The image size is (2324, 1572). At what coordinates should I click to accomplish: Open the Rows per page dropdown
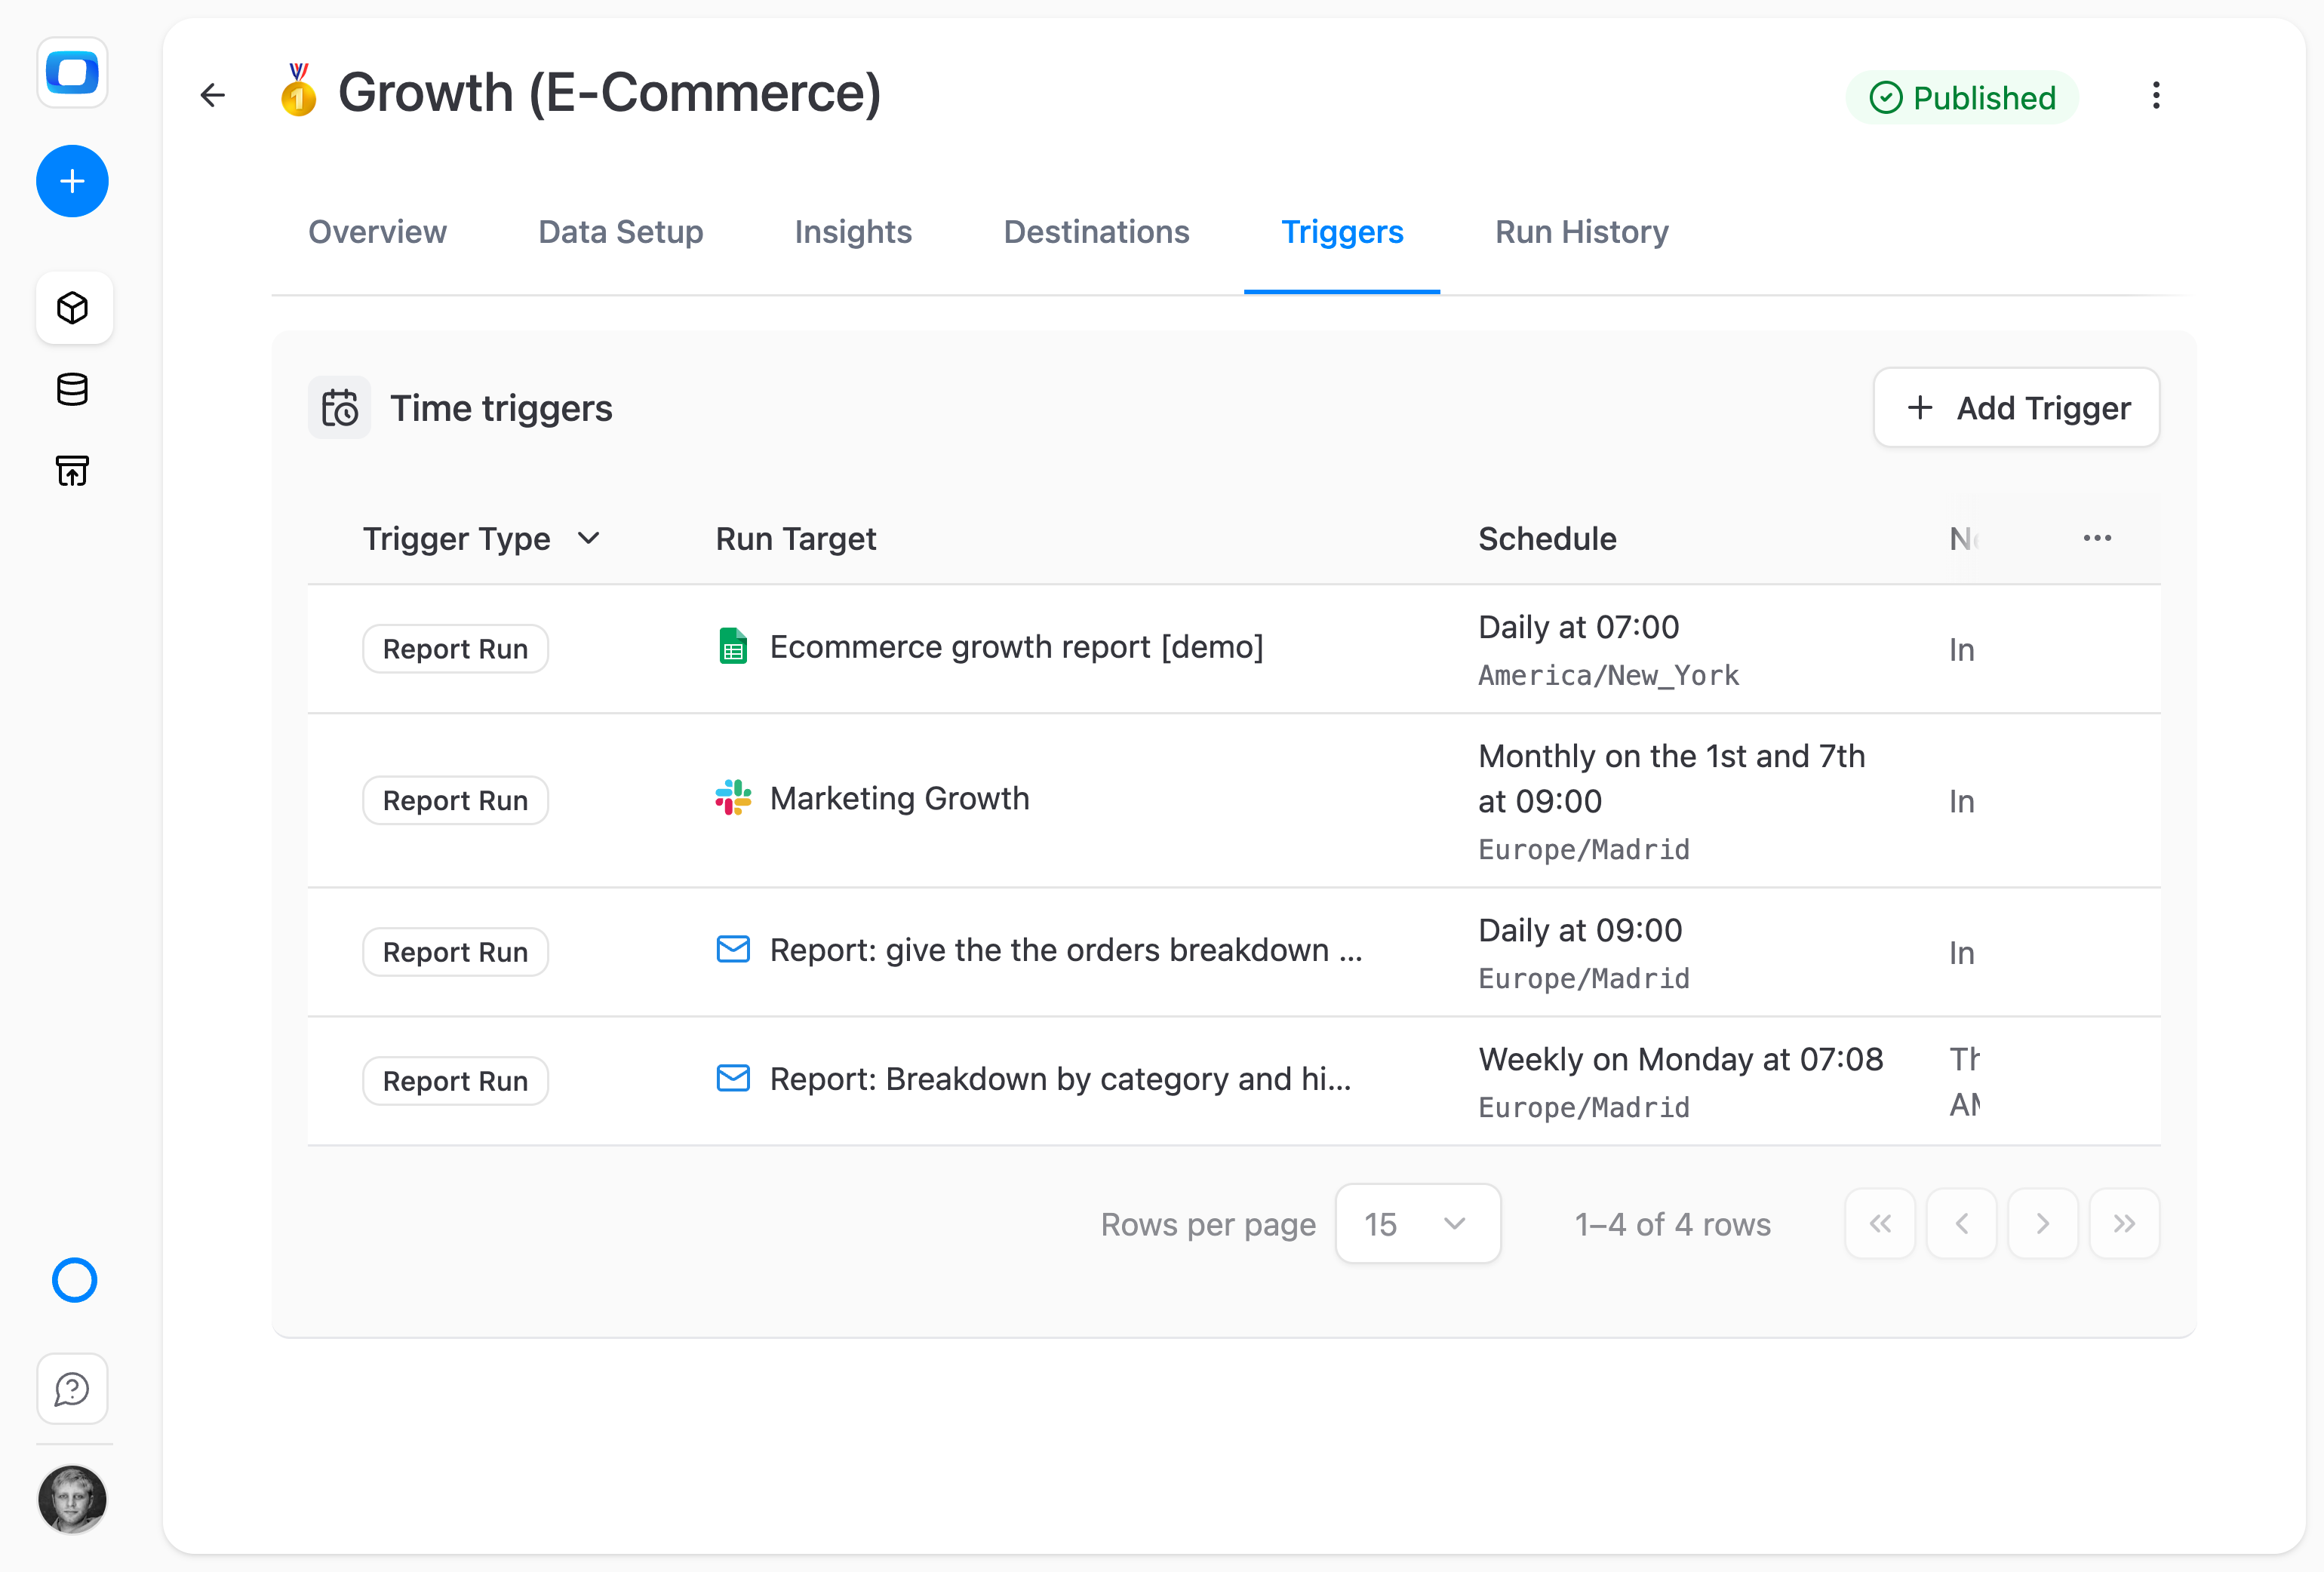point(1418,1224)
